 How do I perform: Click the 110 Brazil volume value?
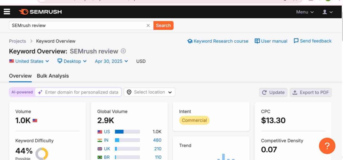coord(158,157)
